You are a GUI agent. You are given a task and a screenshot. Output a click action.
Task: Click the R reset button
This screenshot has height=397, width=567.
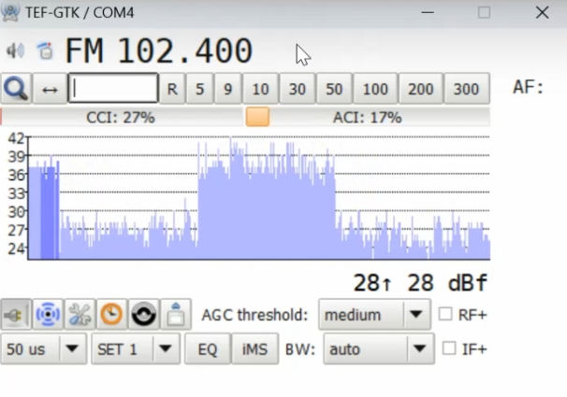coord(172,89)
